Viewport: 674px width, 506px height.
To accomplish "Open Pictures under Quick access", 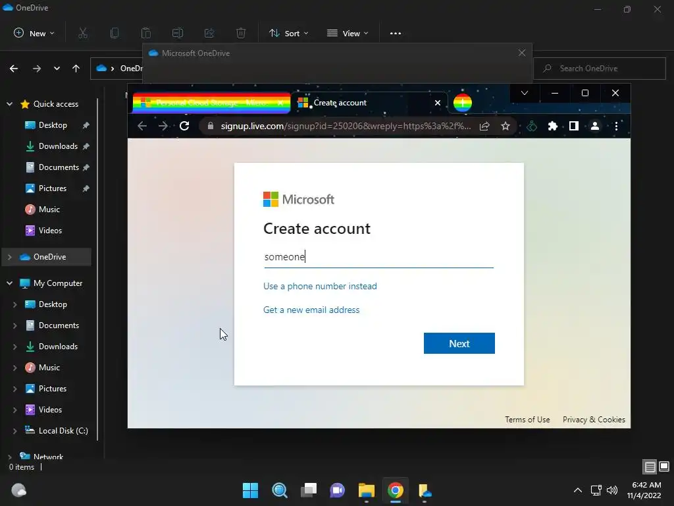I will [53, 188].
